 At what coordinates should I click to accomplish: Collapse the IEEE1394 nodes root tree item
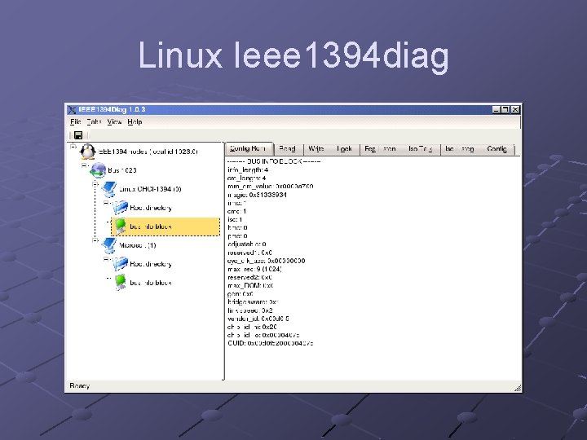point(73,147)
